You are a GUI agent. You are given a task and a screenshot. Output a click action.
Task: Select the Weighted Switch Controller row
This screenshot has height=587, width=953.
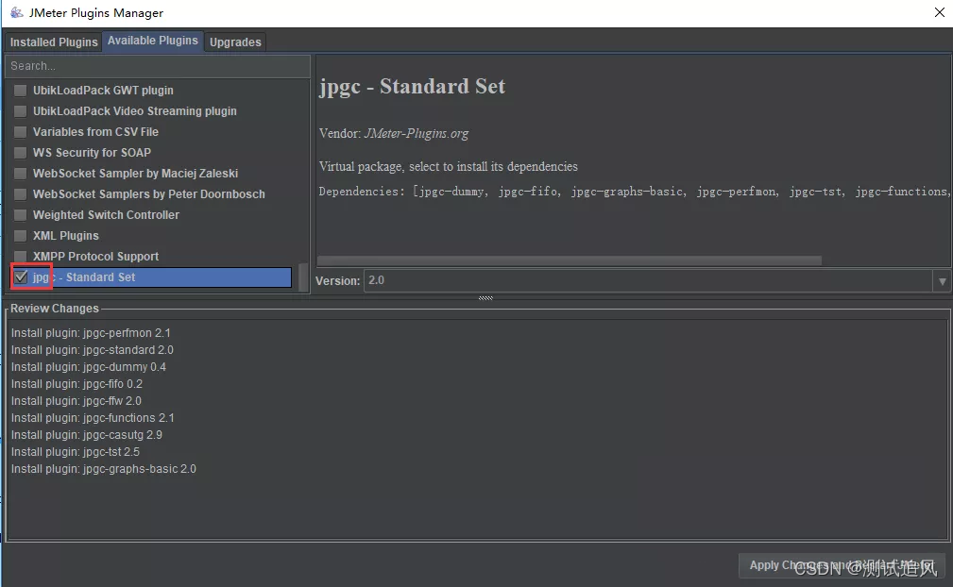coord(151,215)
